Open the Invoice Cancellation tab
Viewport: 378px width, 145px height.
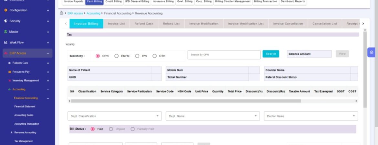[x=288, y=24]
